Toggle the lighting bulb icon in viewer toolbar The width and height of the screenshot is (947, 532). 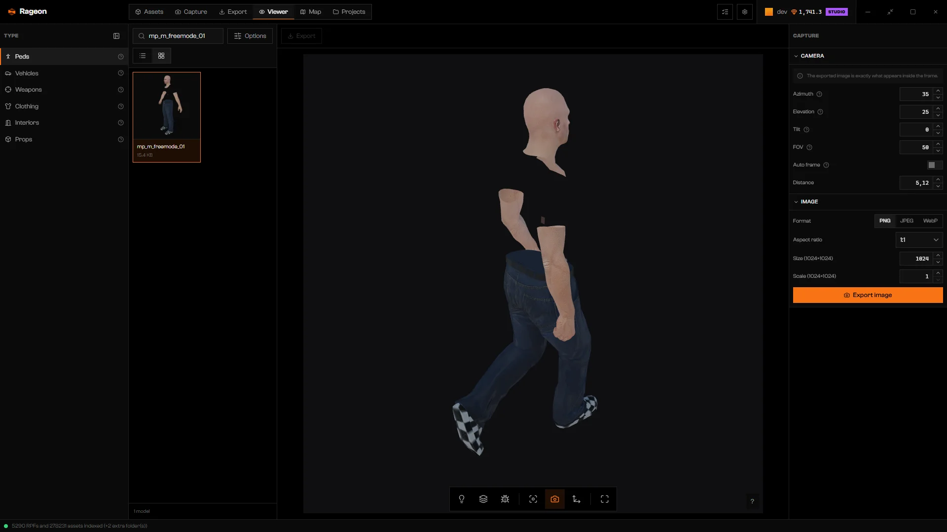(x=462, y=499)
